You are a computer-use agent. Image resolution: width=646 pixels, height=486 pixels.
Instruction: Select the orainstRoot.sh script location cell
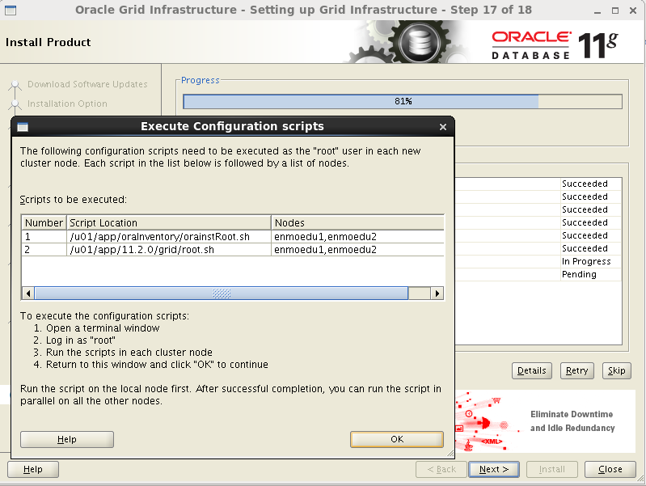(x=168, y=237)
